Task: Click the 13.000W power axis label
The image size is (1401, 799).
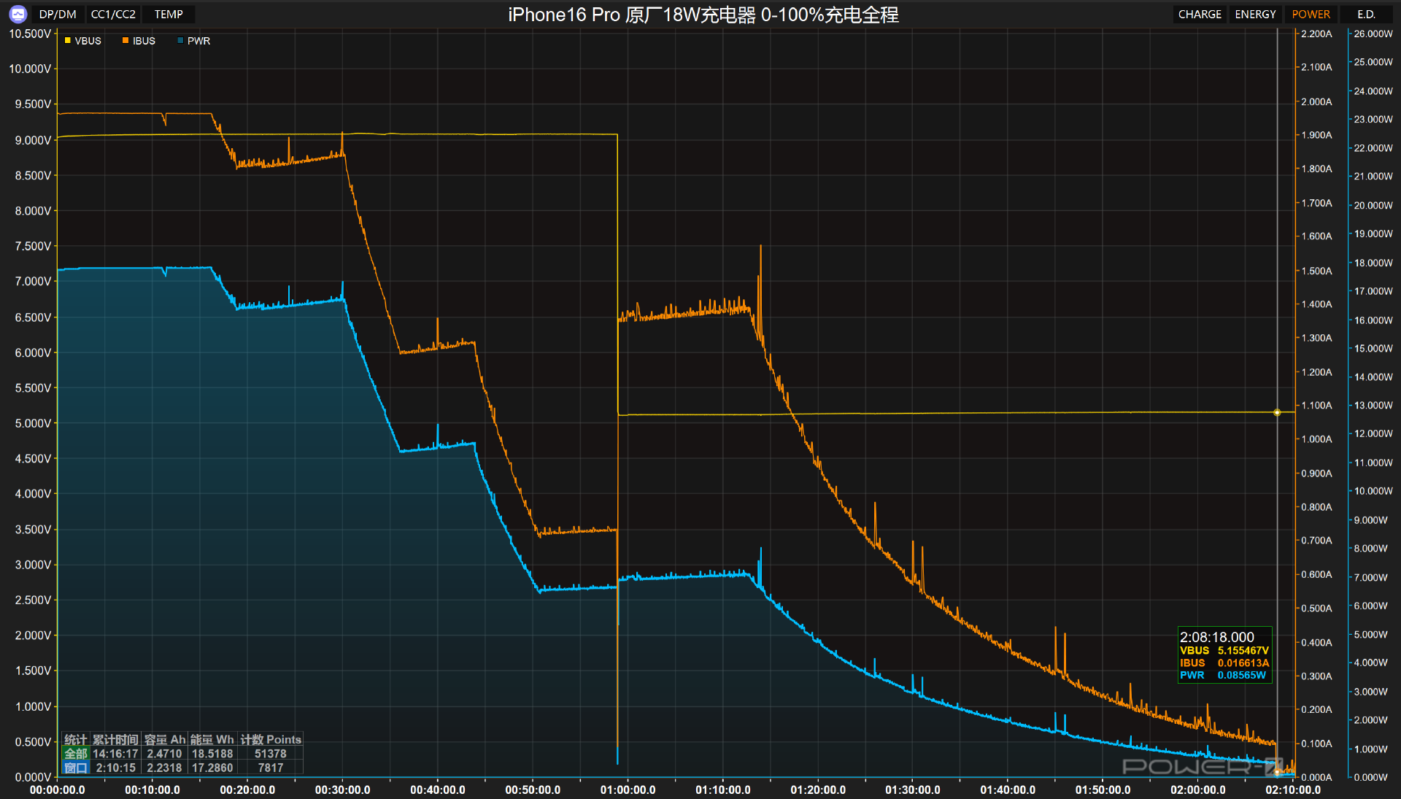Action: (x=1373, y=405)
